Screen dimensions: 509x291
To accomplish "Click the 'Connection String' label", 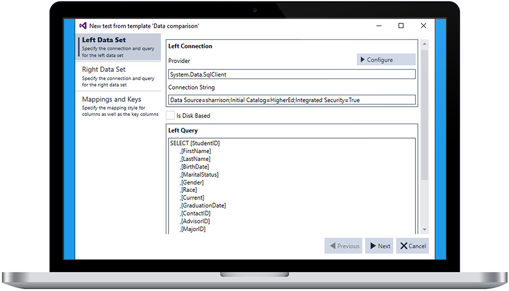I will [x=191, y=87].
